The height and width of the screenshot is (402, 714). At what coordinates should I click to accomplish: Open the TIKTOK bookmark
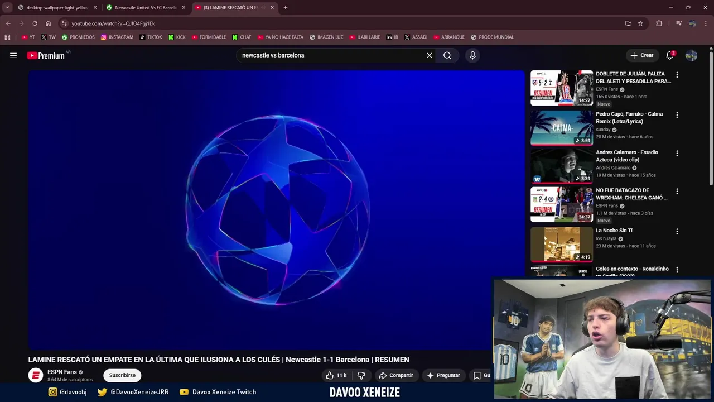[151, 37]
